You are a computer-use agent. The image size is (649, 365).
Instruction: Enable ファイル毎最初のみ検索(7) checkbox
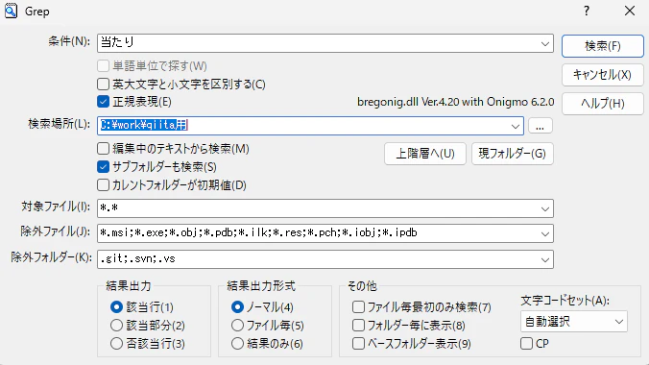click(x=358, y=307)
